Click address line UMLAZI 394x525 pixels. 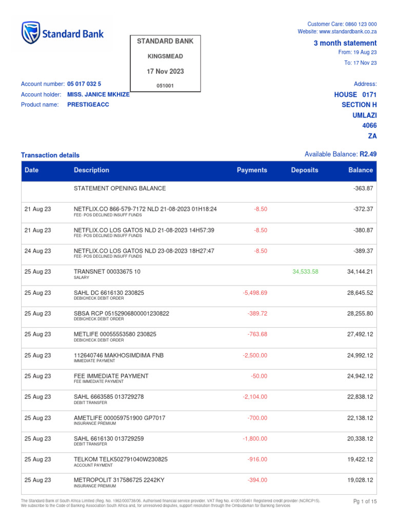click(x=365, y=115)
